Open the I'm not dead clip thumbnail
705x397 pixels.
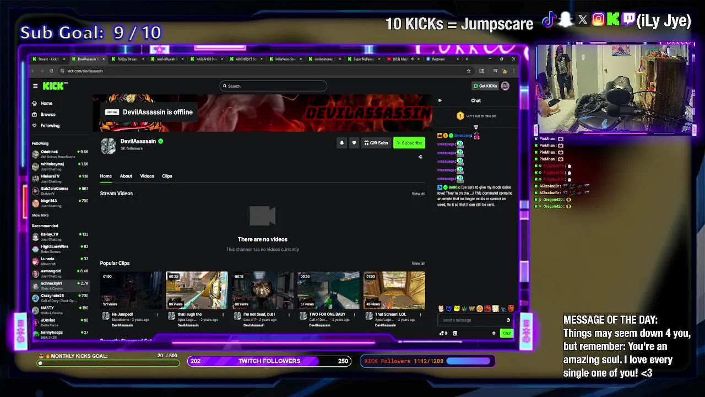pos(263,290)
